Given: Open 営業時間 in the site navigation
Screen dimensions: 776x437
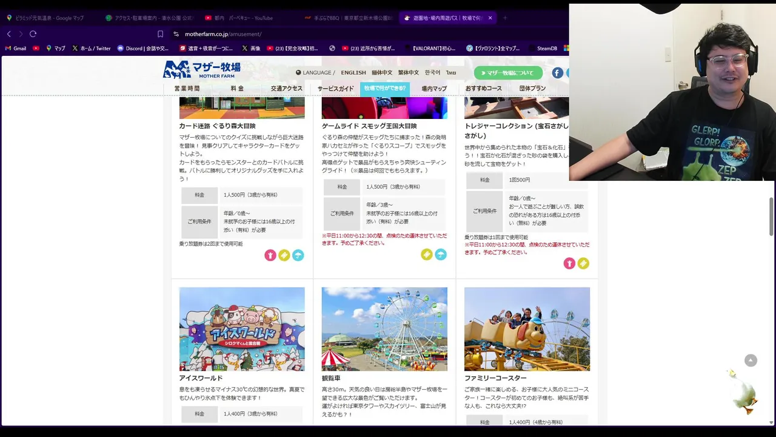Looking at the screenshot, I should coord(187,89).
